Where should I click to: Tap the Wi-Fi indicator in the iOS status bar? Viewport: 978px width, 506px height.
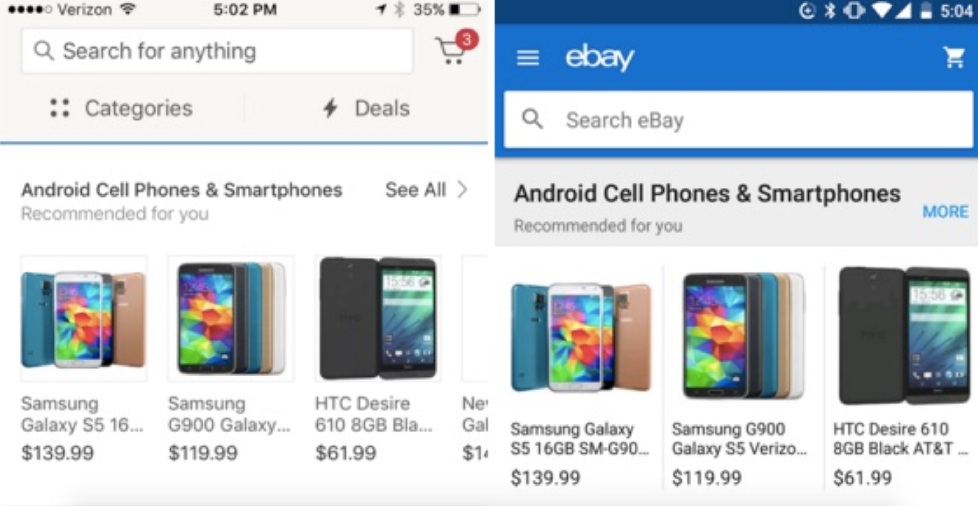127,9
